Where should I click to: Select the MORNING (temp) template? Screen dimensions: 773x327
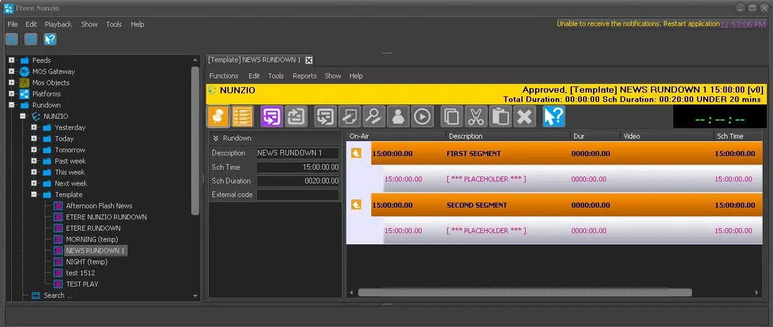click(92, 239)
